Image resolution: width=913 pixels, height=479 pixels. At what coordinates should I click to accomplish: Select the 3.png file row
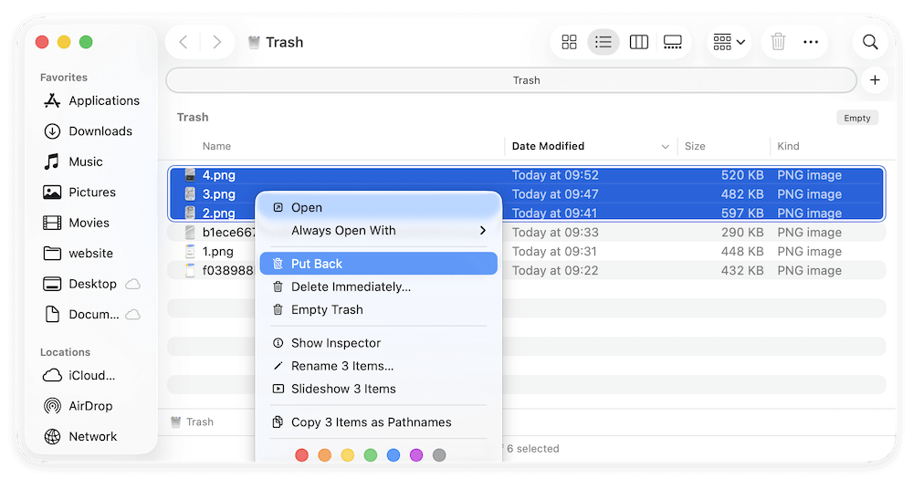coord(527,194)
